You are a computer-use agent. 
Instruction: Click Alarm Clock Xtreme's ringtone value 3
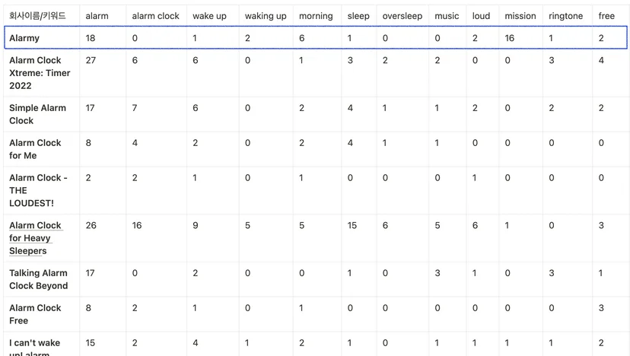tap(551, 60)
